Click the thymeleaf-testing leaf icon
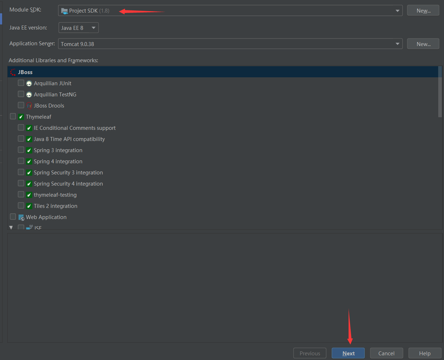This screenshot has height=360, width=444. [x=29, y=195]
